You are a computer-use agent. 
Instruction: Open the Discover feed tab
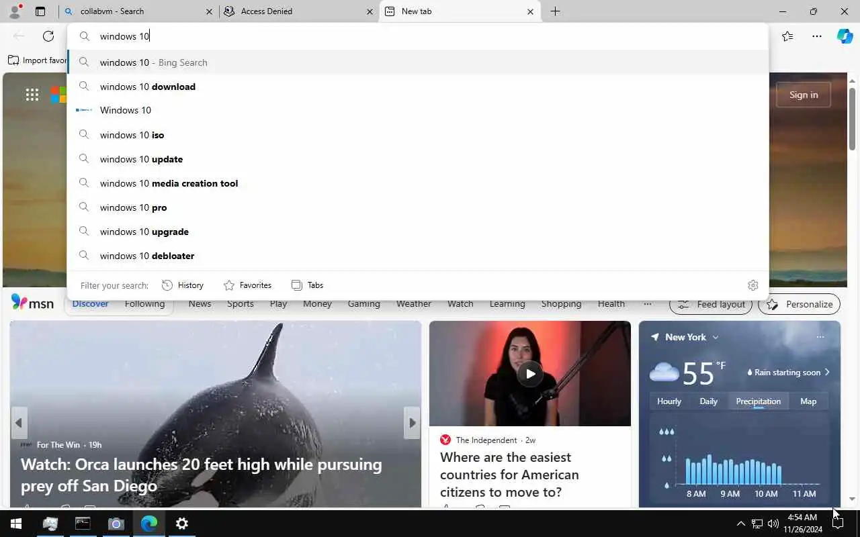(90, 304)
